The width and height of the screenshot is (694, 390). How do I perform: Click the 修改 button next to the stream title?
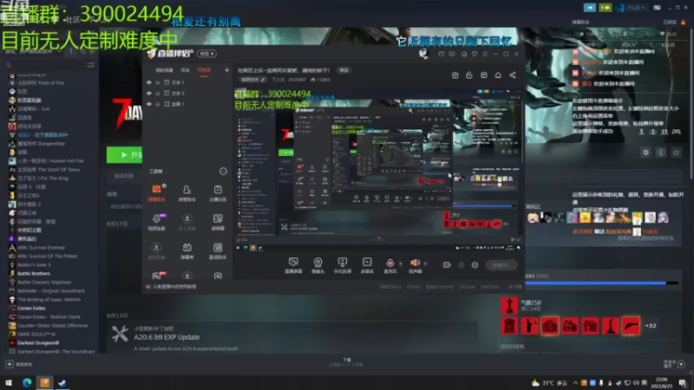(x=344, y=70)
